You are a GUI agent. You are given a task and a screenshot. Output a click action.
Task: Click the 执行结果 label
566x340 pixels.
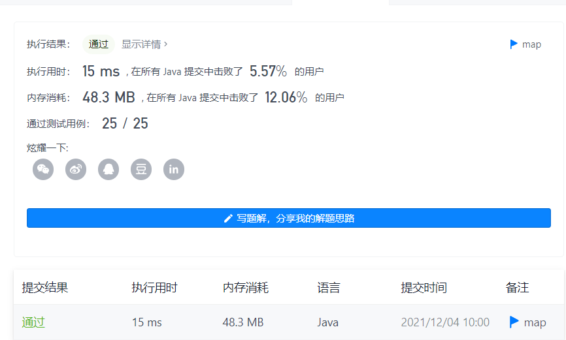[48, 44]
